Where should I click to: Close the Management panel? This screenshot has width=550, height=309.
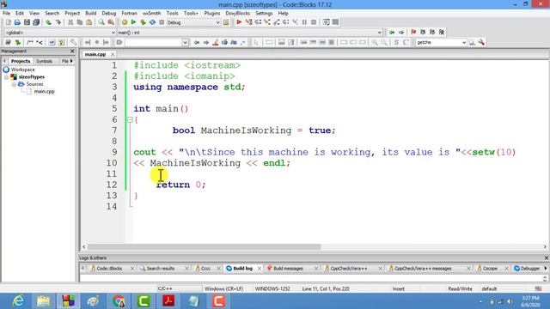(72, 51)
